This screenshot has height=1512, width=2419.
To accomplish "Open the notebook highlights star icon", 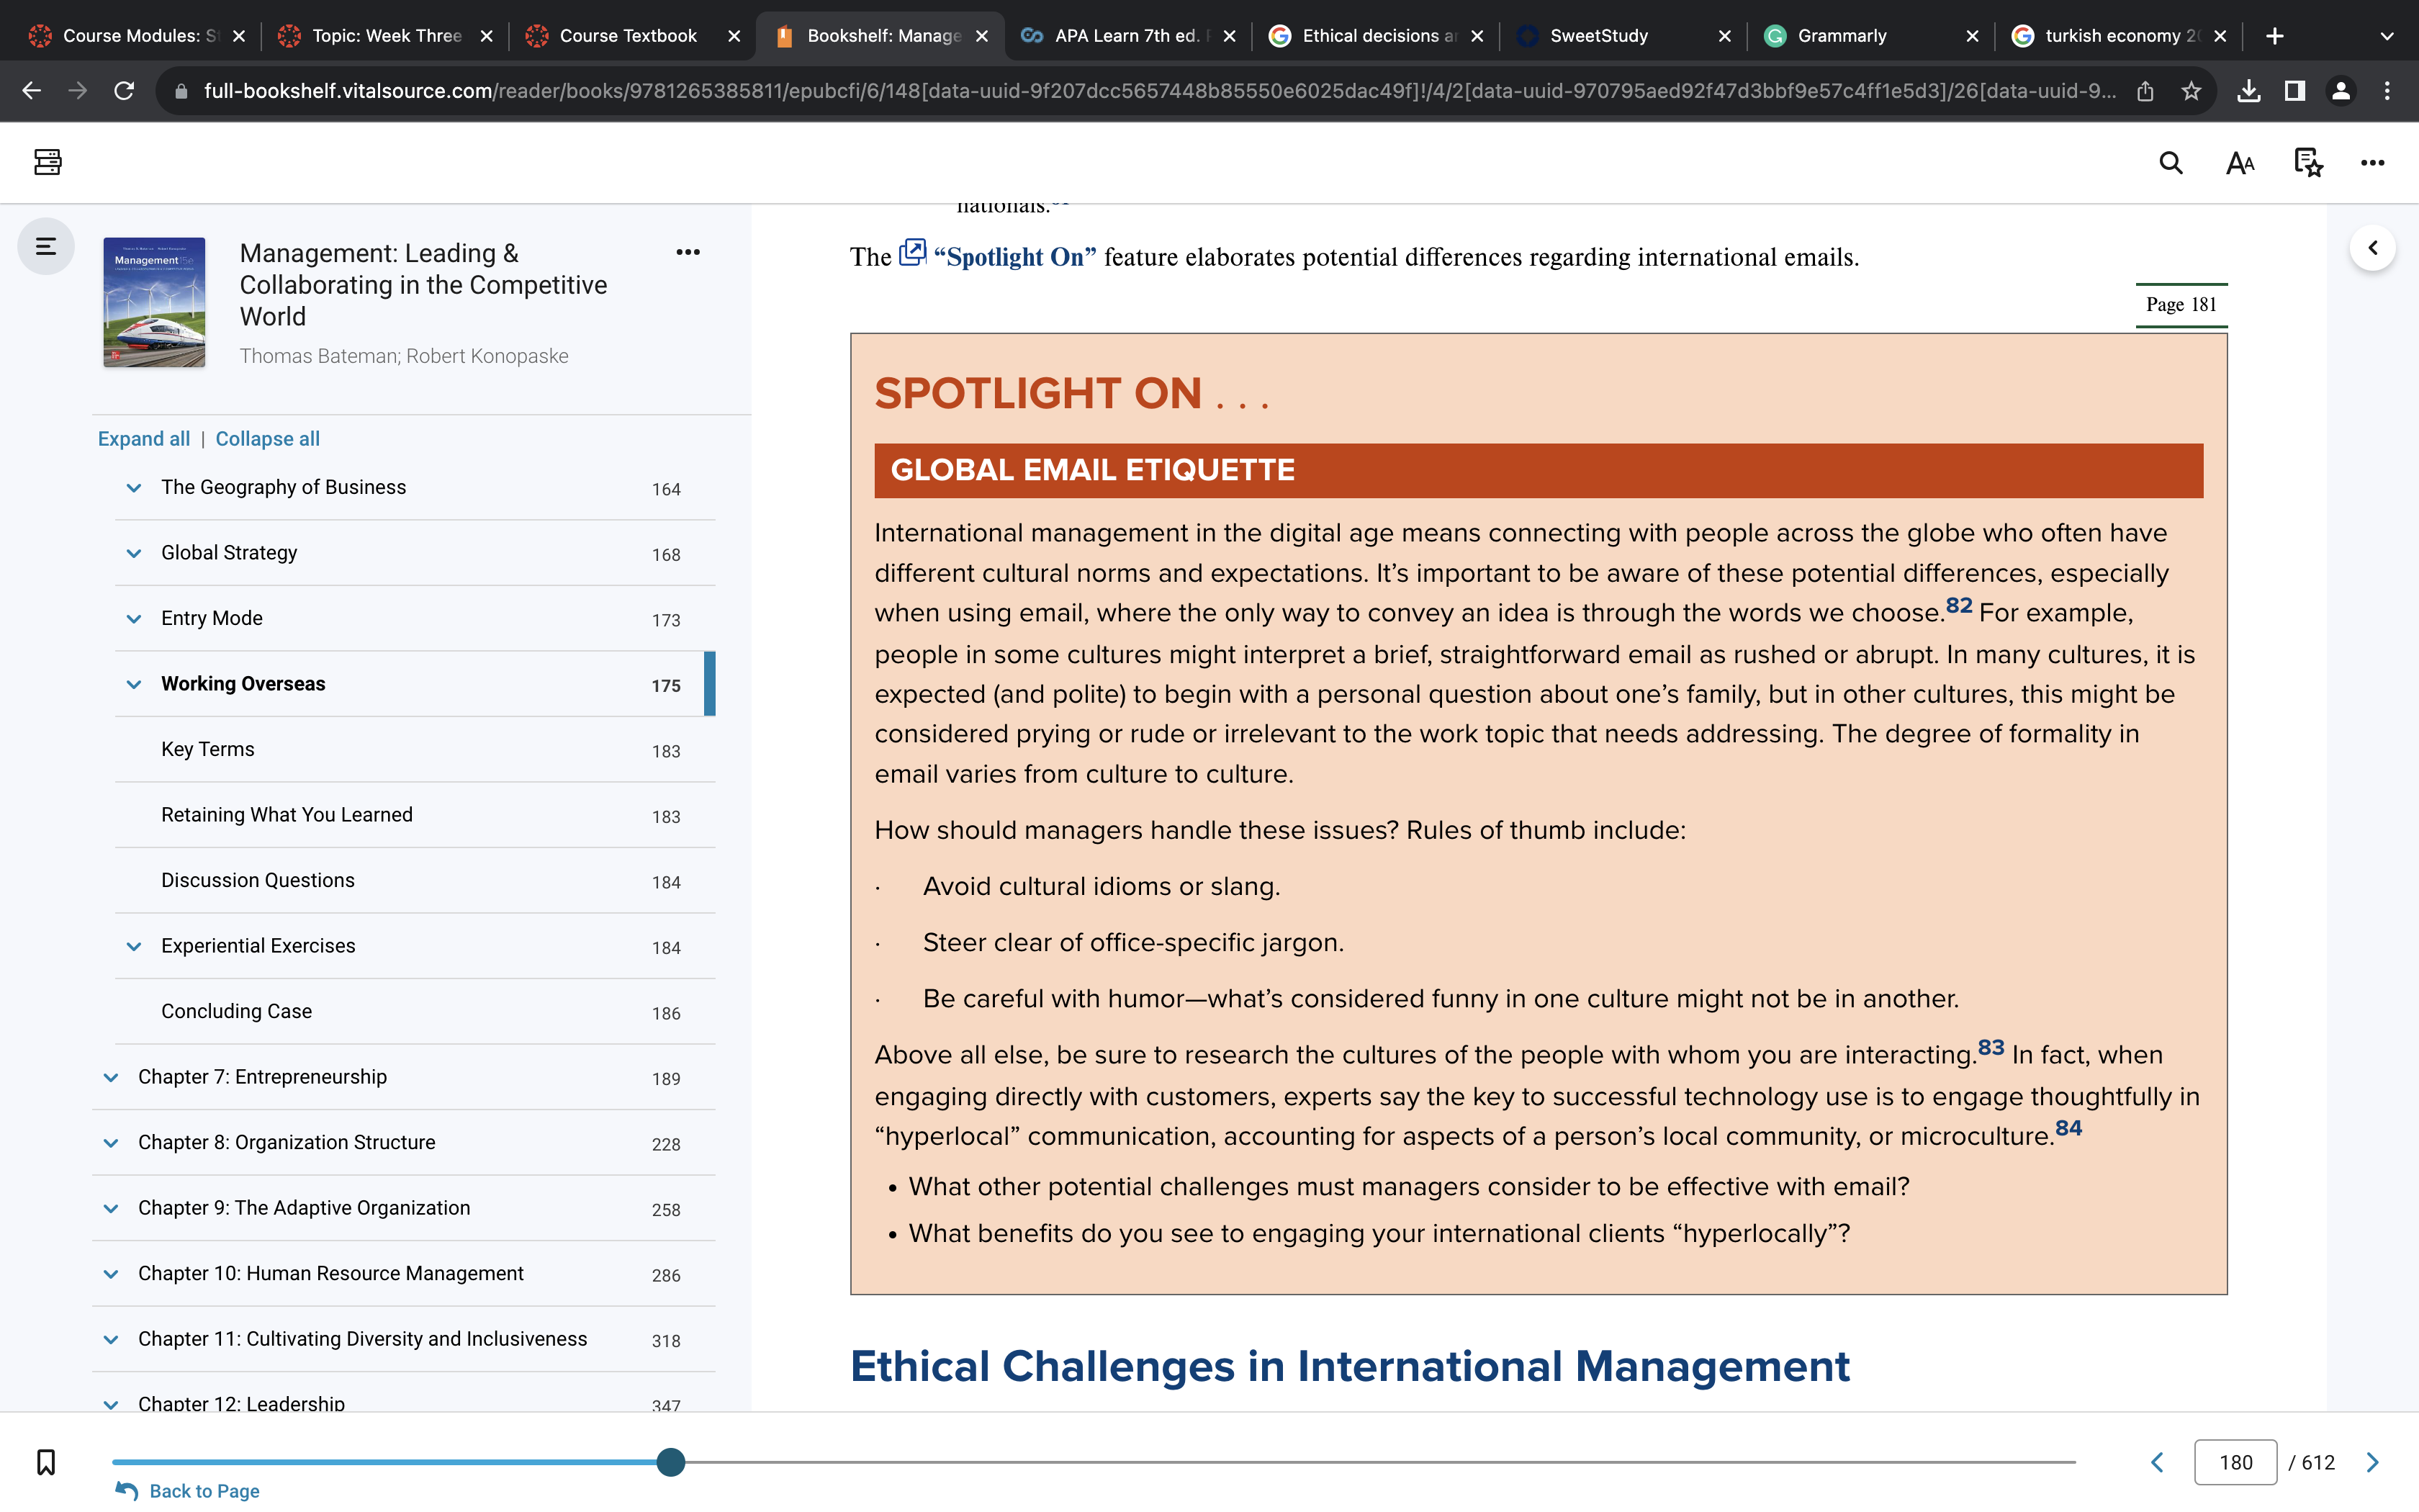I will pos(2308,162).
